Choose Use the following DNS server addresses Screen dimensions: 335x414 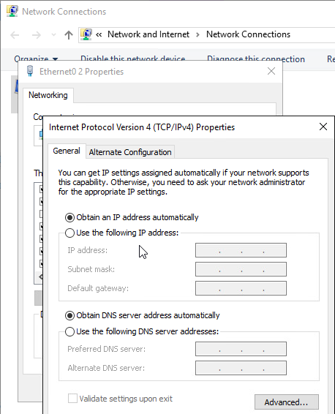(142, 331)
